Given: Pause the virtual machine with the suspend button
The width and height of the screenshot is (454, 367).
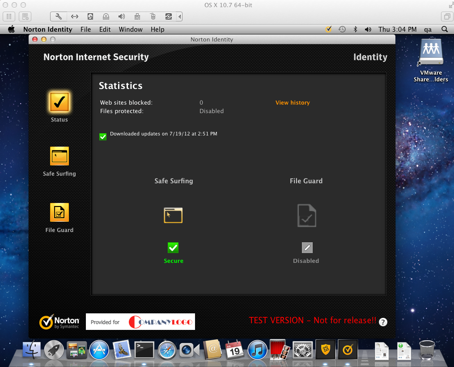Looking at the screenshot, I should coord(8,17).
